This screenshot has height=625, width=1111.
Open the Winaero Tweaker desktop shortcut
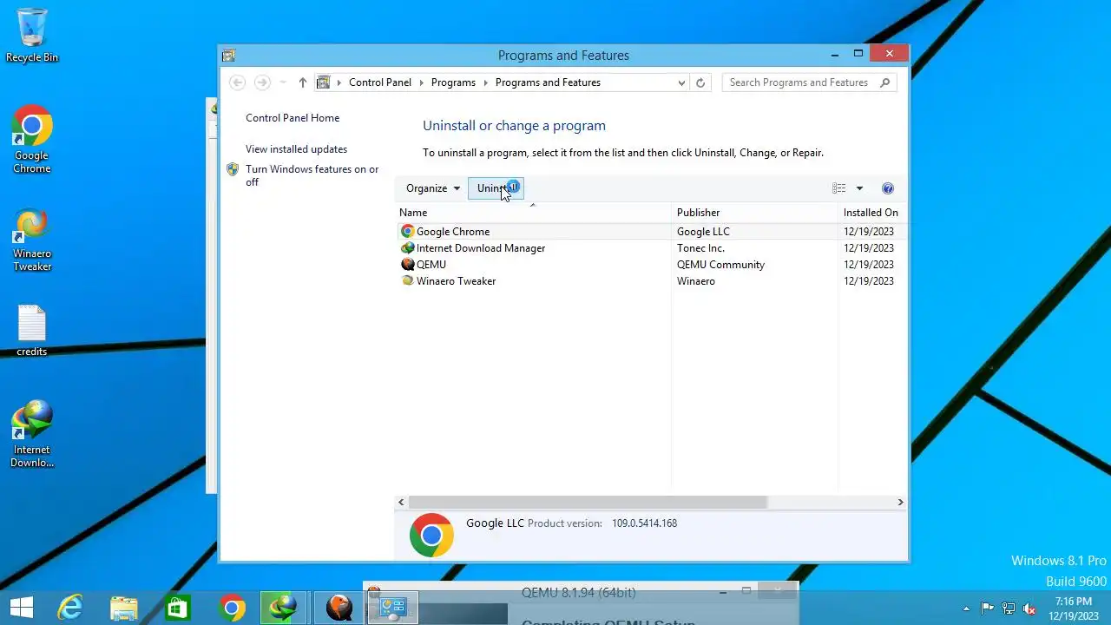pyautogui.click(x=32, y=240)
